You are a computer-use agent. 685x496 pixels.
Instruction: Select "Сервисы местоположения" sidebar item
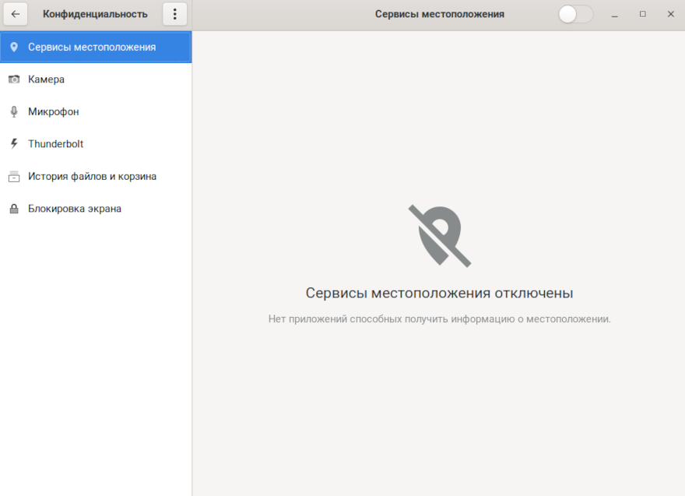point(92,47)
